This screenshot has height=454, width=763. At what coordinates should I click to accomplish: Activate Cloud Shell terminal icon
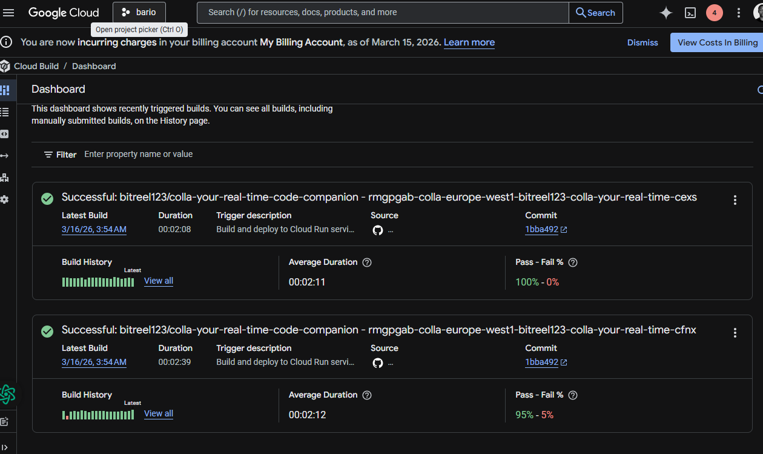(690, 13)
